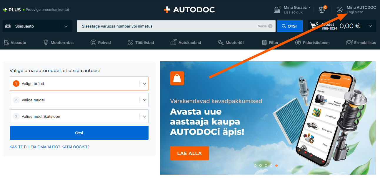
Task: Expand the cart total dropdown chevron
Action: point(370,26)
